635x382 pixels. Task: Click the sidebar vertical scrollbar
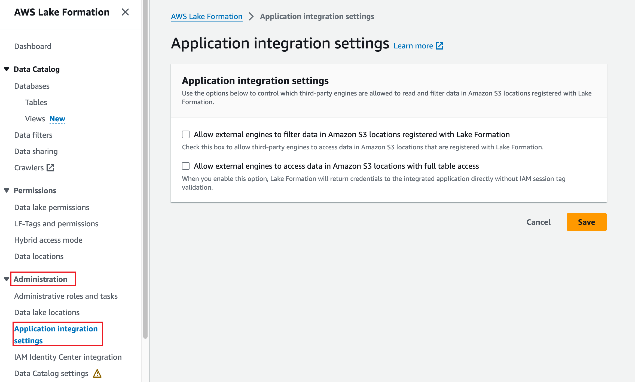click(x=145, y=169)
